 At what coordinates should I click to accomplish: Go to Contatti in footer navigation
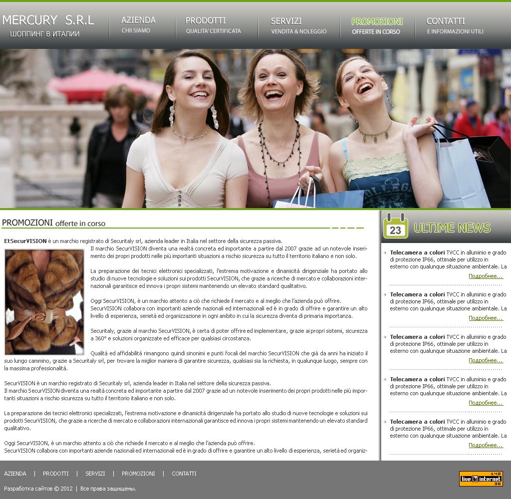(184, 474)
